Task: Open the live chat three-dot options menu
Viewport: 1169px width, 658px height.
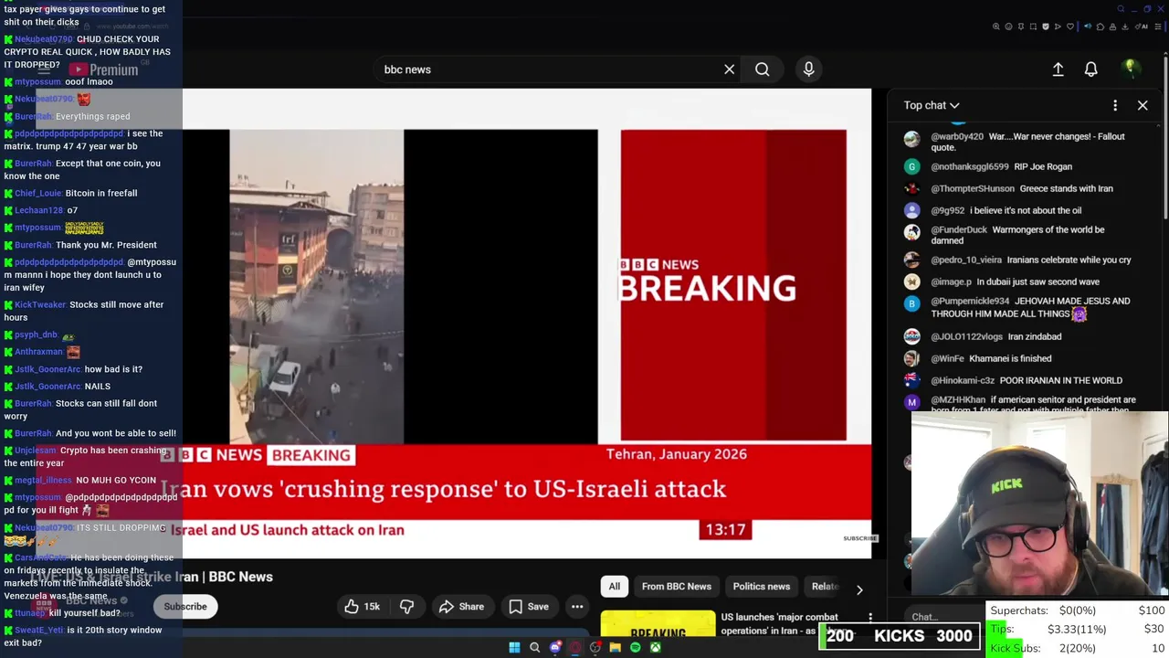Action: point(1115,105)
